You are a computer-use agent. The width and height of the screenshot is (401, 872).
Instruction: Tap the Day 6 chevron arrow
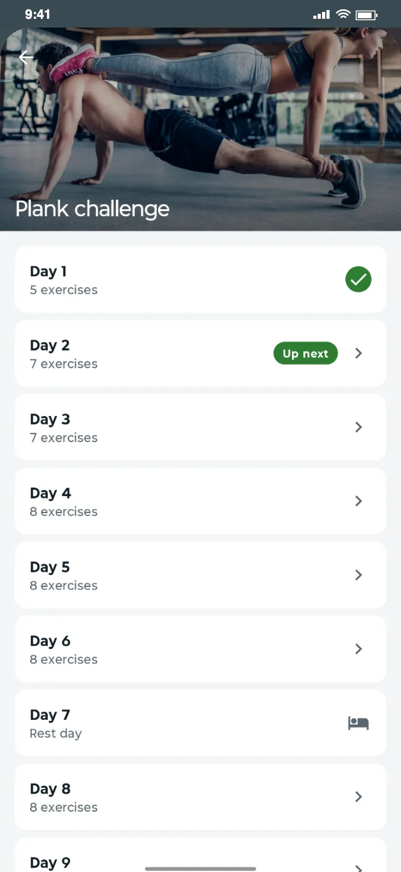pos(358,649)
